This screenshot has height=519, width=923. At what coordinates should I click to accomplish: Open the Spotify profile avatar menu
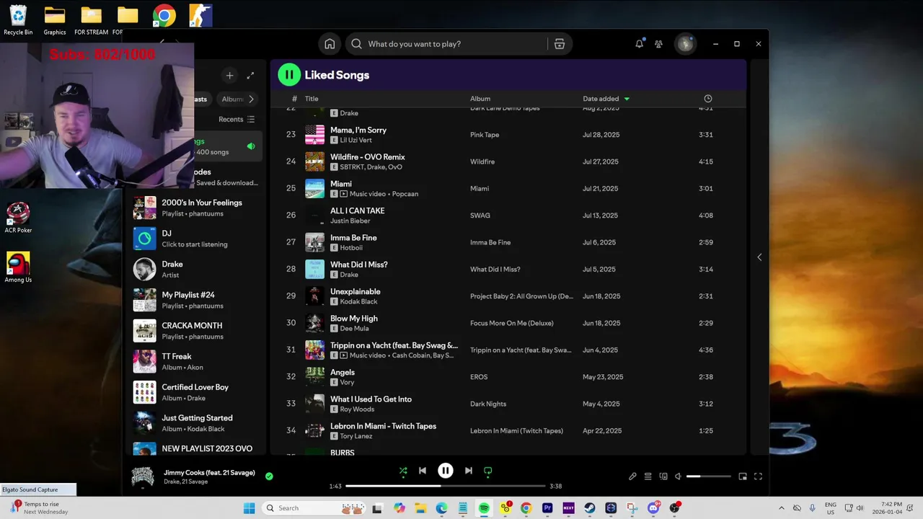[x=685, y=44]
